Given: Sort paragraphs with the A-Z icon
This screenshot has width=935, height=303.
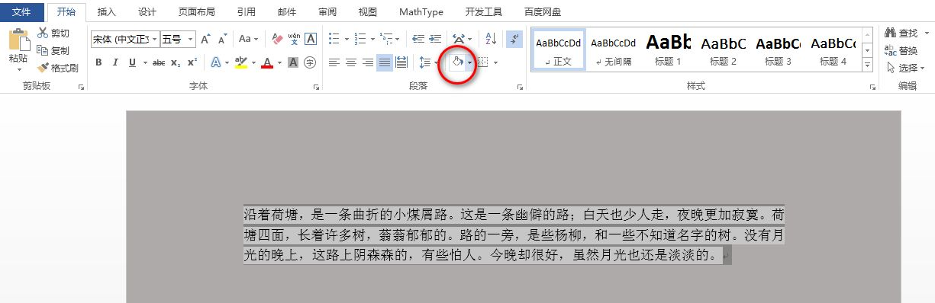Looking at the screenshot, I should tap(491, 39).
